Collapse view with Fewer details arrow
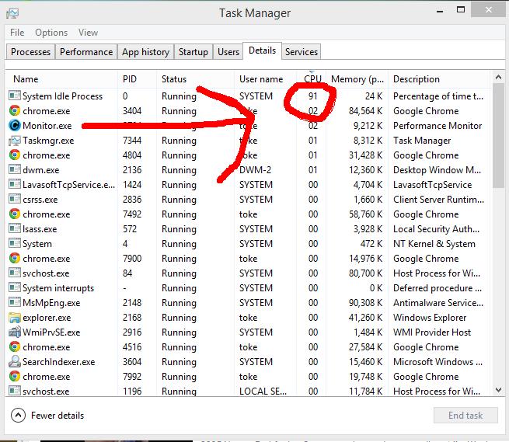Viewport: 509px width, 442px height. 18,415
